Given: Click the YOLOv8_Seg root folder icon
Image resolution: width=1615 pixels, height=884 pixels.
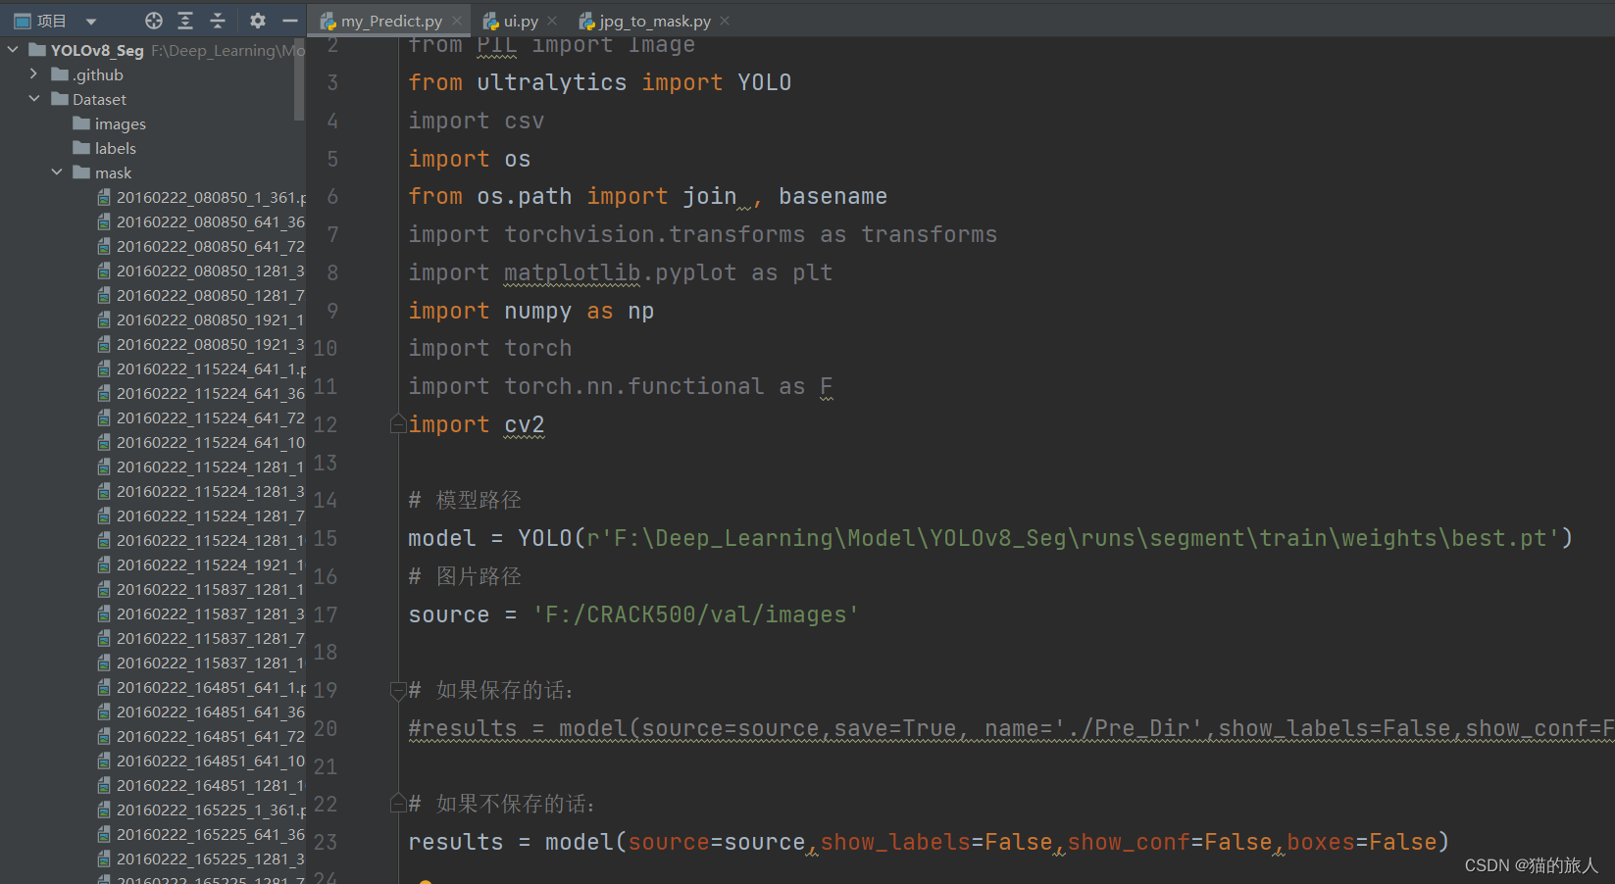Looking at the screenshot, I should click(37, 49).
